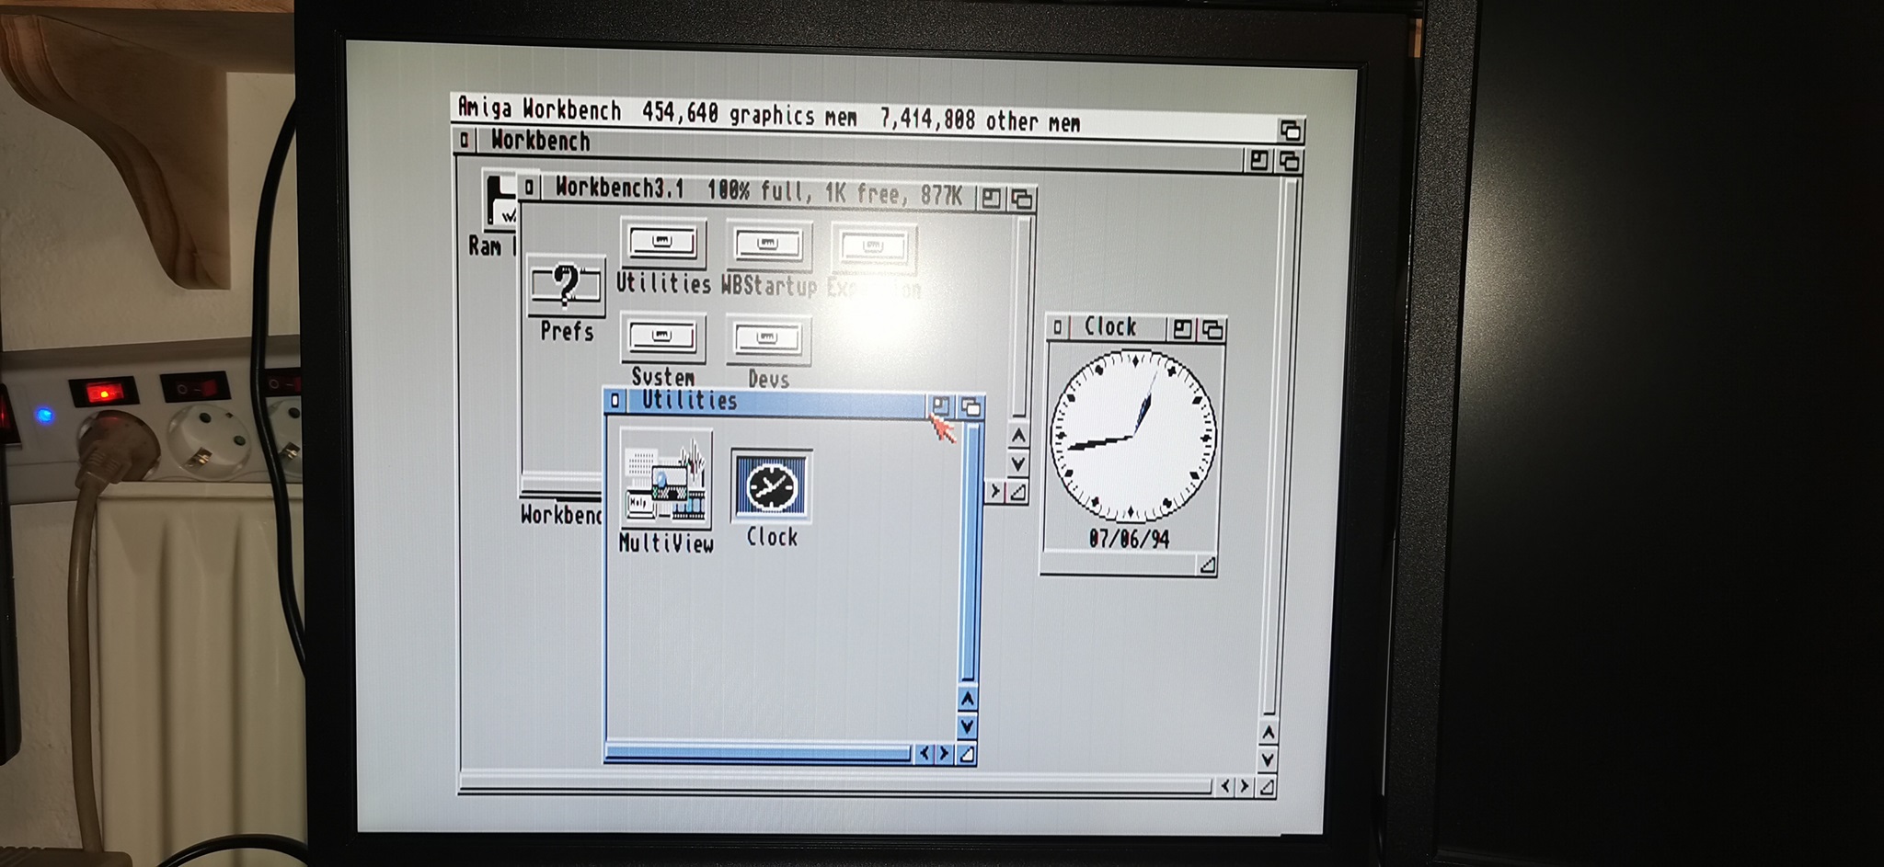Image resolution: width=1884 pixels, height=867 pixels.
Task: Click the Utilities window title bar
Action: [775, 402]
